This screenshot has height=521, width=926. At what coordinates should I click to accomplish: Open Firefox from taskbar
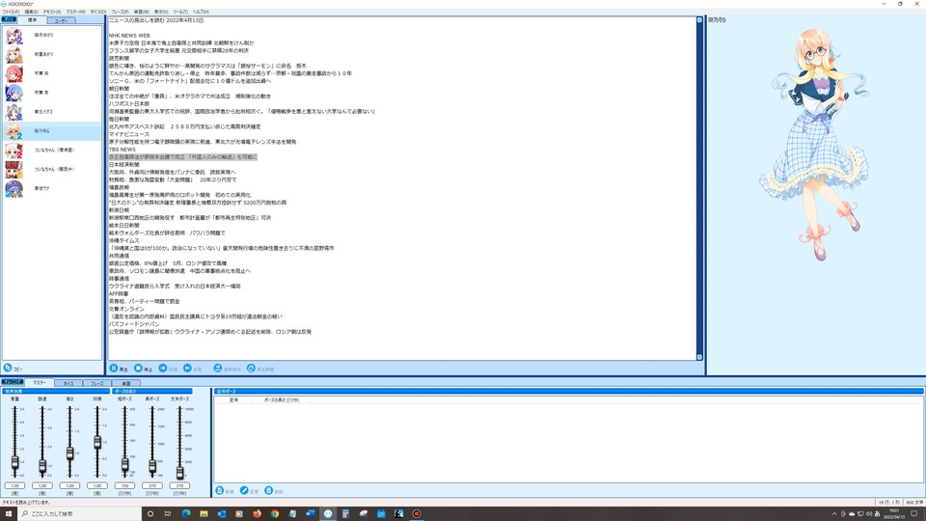(257, 513)
